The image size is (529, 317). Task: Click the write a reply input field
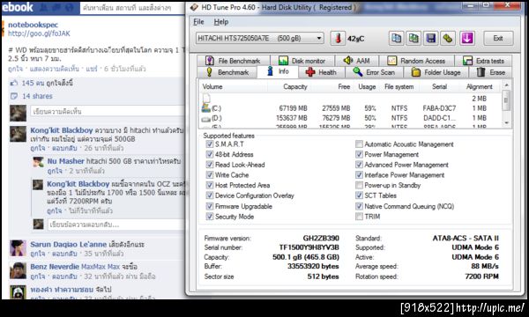(x=115, y=225)
